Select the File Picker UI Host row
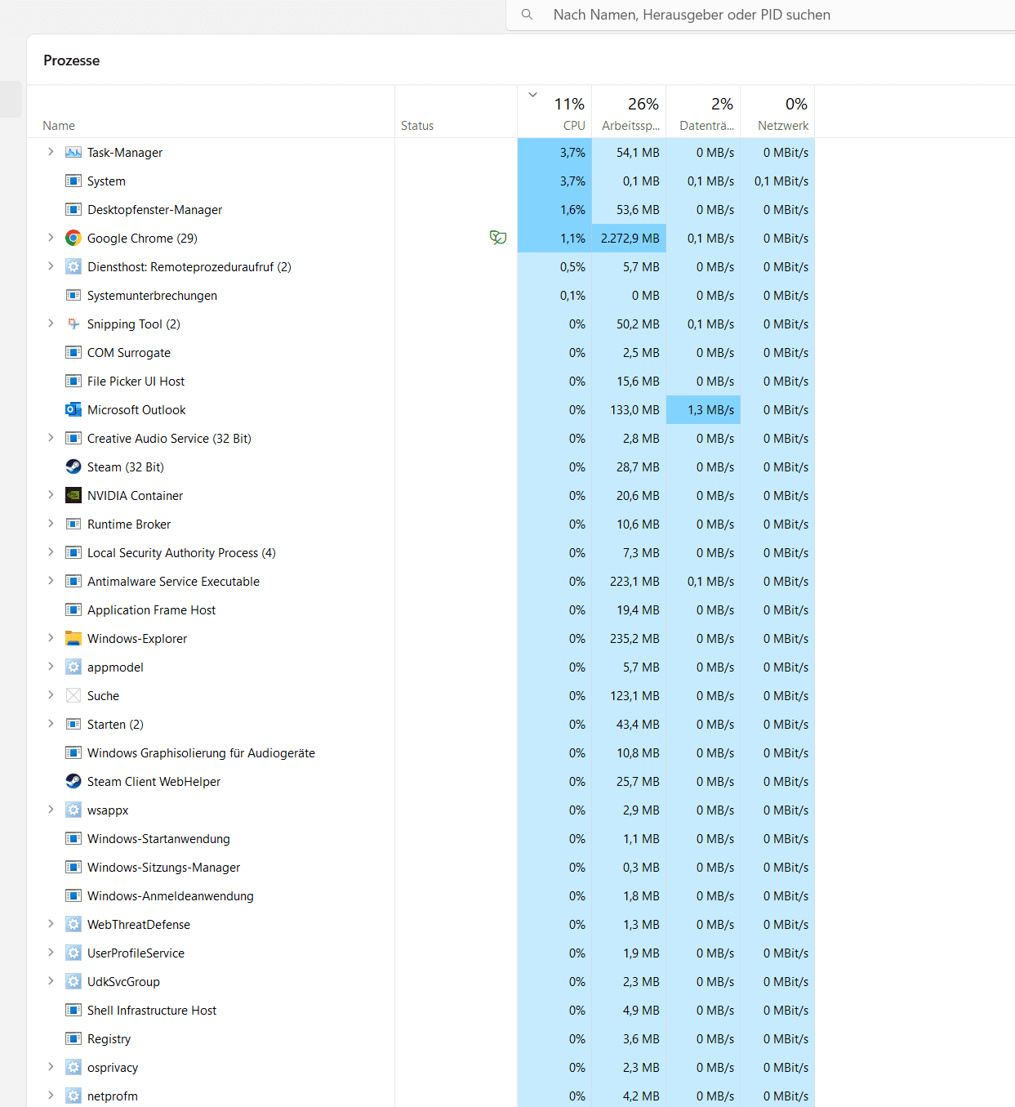 [x=421, y=382]
